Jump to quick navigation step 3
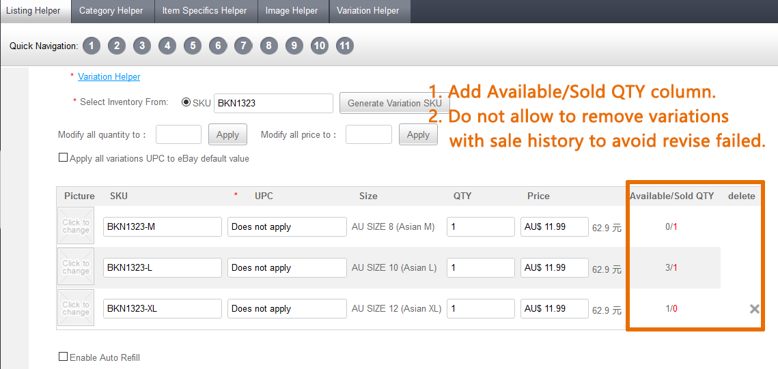Screen dimensions: 778x369 [142, 46]
